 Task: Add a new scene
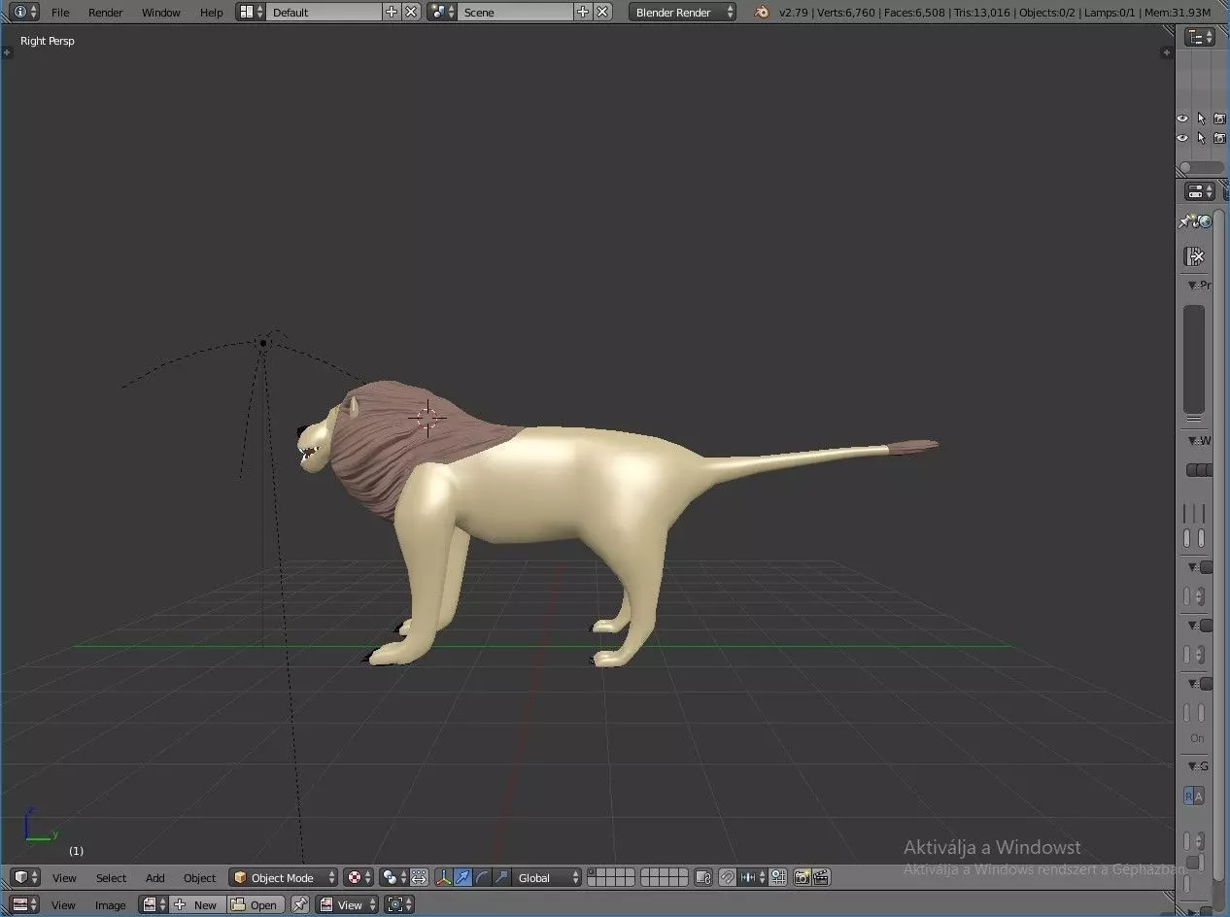(x=583, y=12)
